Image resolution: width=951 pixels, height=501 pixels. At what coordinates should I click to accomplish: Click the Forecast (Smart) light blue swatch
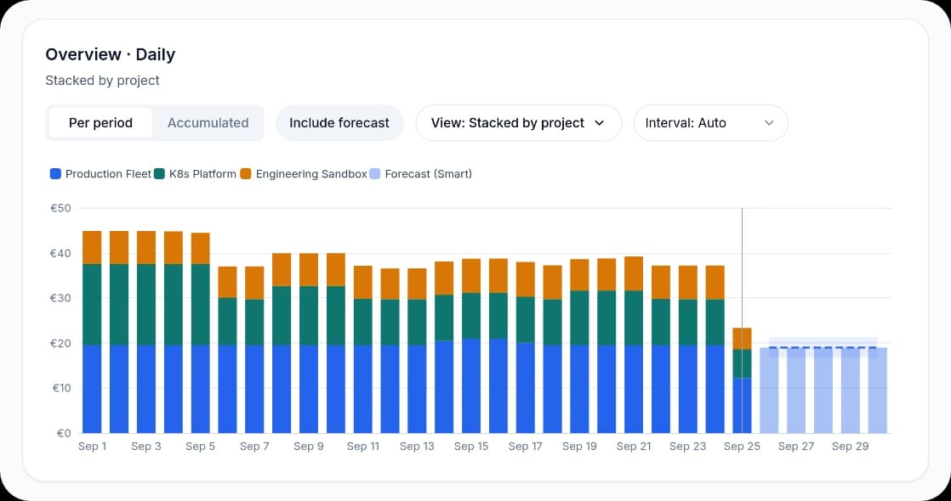pyautogui.click(x=375, y=174)
